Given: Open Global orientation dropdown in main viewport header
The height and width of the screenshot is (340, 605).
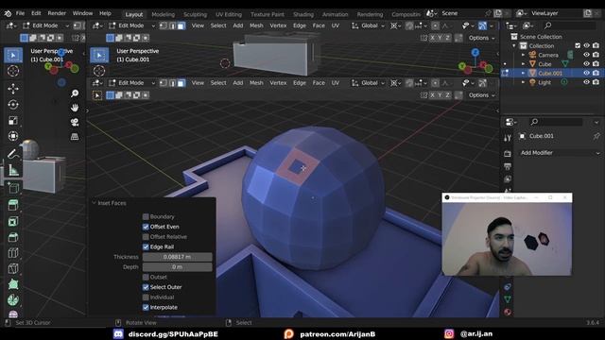Looking at the screenshot, I should (368, 83).
